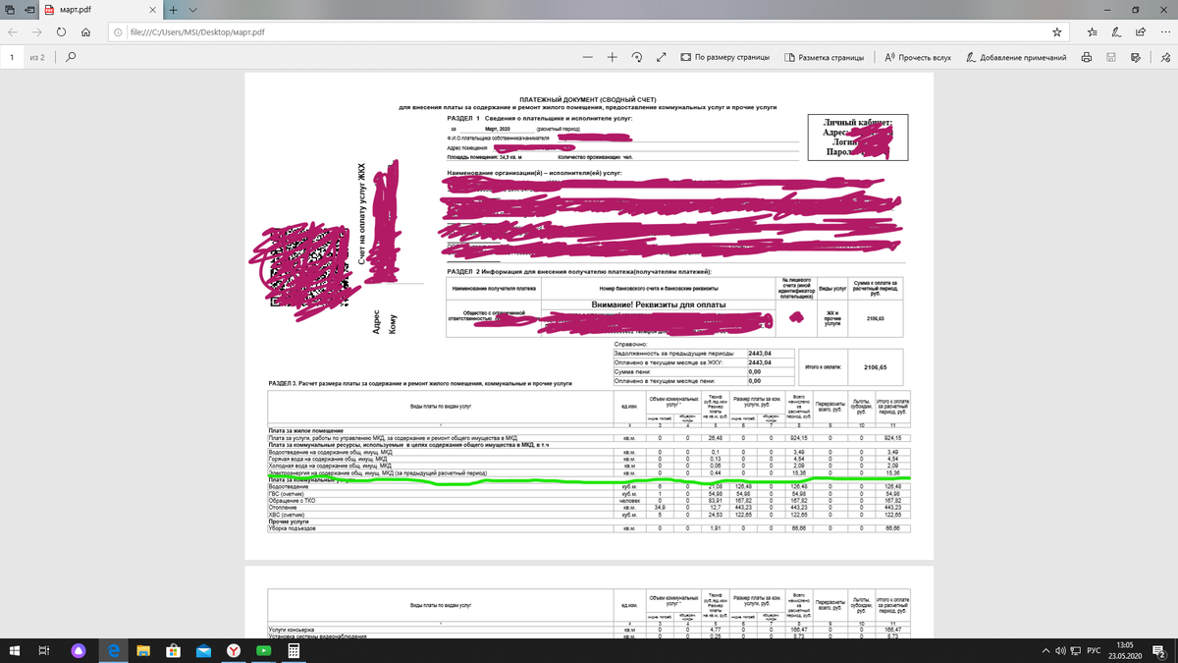Image resolution: width=1178 pixels, height=663 pixels.
Task: Click the Услуги консьержа row label
Action: coord(292,630)
